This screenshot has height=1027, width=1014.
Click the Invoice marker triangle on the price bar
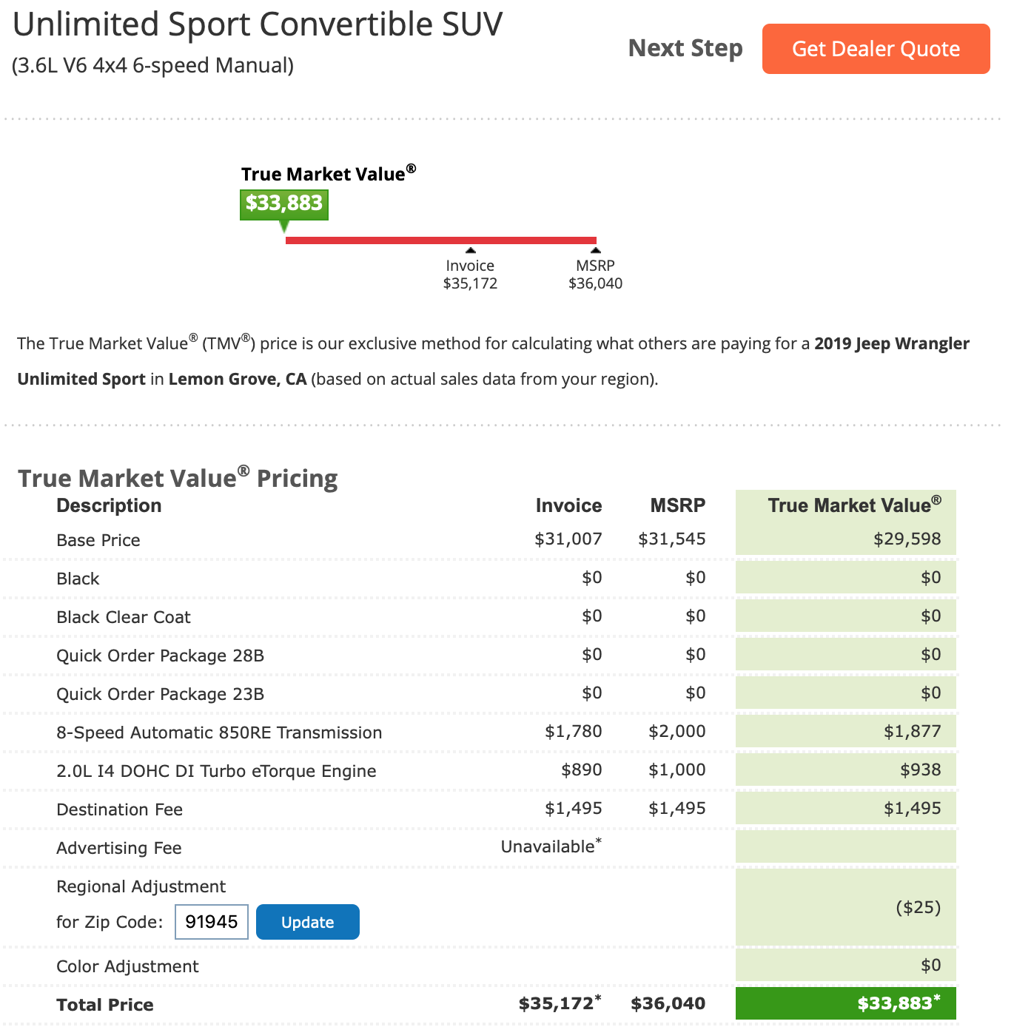click(x=471, y=251)
